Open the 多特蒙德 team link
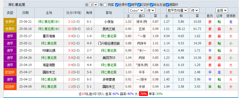Screen dimensions: 239x98 109,79
